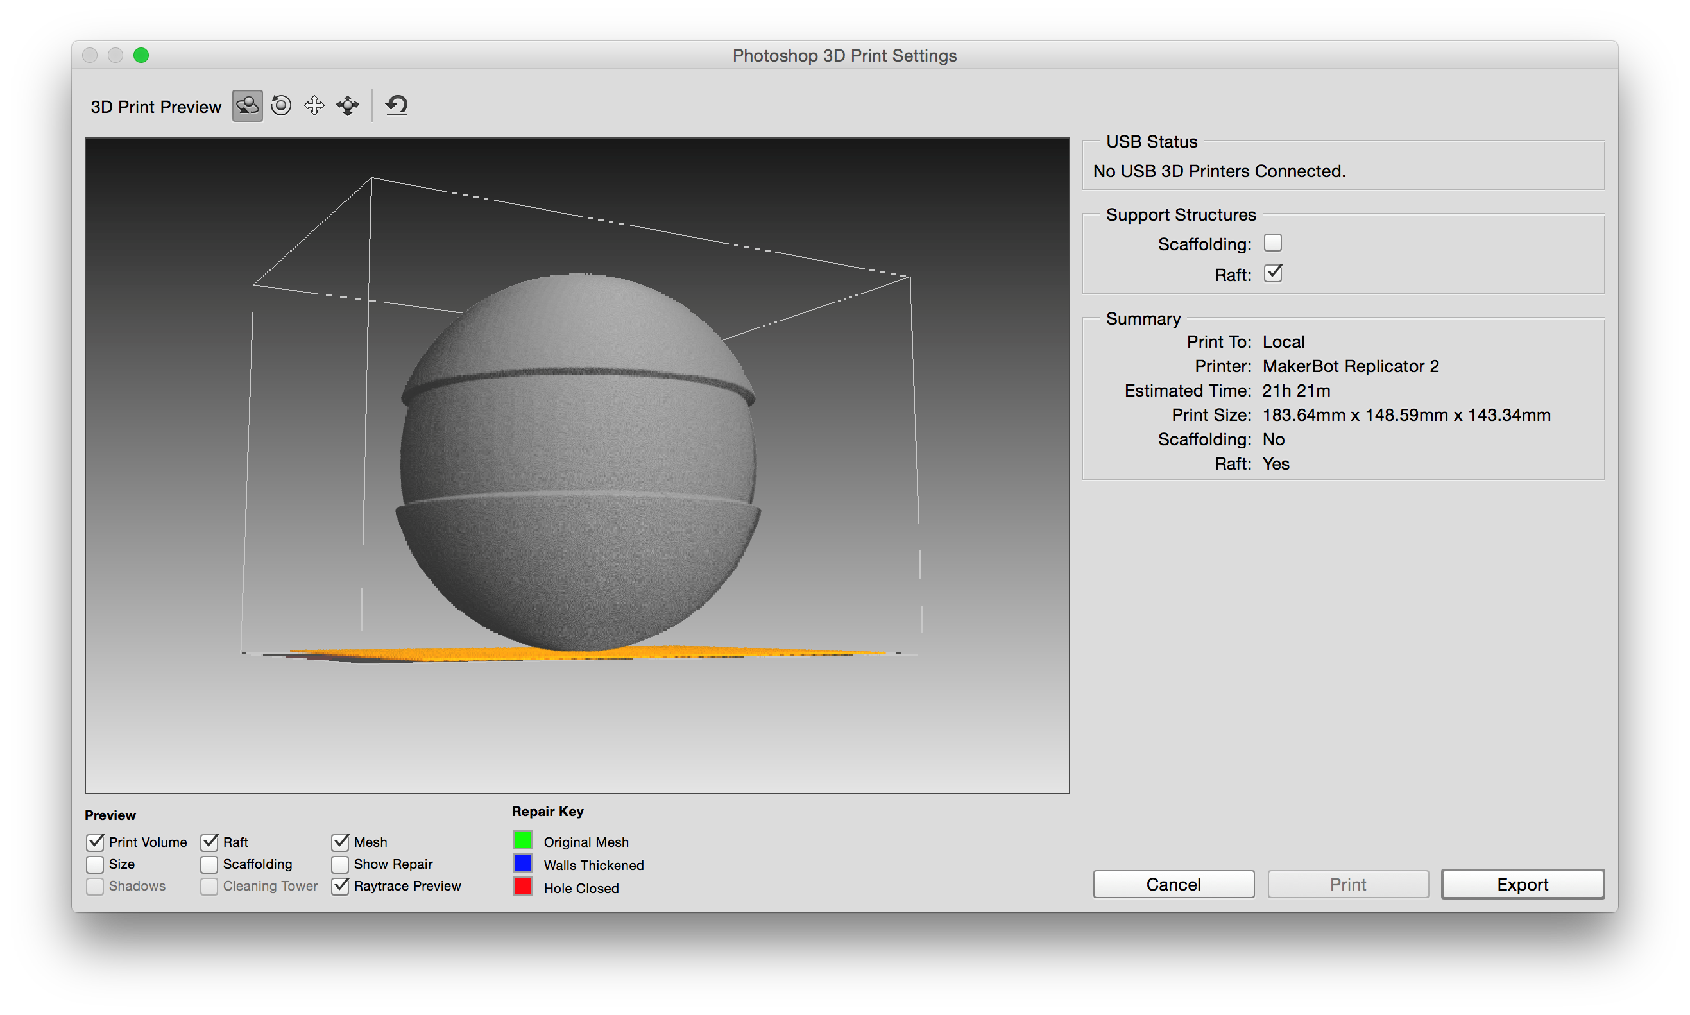The width and height of the screenshot is (1690, 1015).
Task: Toggle the Print Volume preview checkbox
Action: pyautogui.click(x=95, y=842)
